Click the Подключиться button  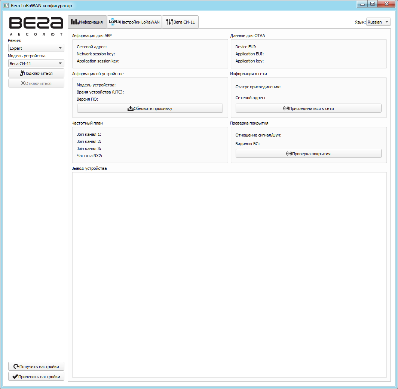[x=36, y=73]
